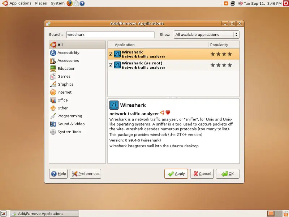Click the red heart icon in description
The height and width of the screenshot is (217, 289).
click(168, 112)
